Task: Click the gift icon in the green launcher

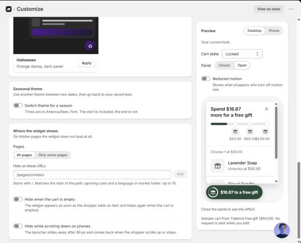Action: point(213,192)
